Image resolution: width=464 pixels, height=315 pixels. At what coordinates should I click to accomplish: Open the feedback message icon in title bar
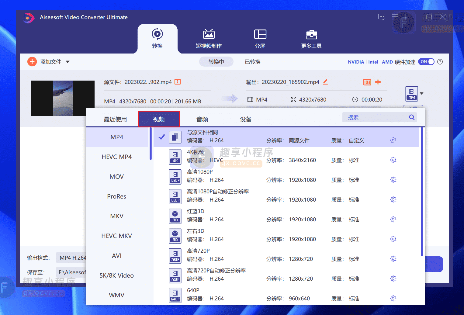pyautogui.click(x=382, y=17)
